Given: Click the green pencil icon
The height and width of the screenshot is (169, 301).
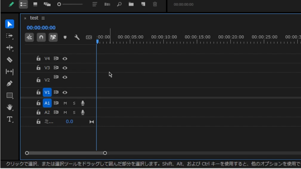Looking at the screenshot, I should [x=11, y=4].
